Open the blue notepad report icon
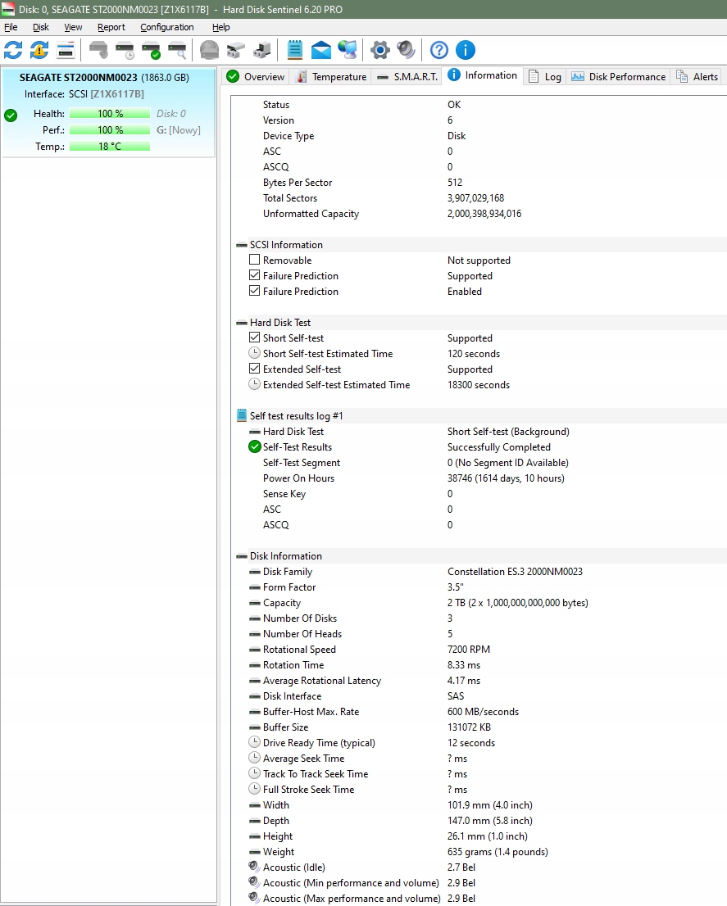 [295, 50]
